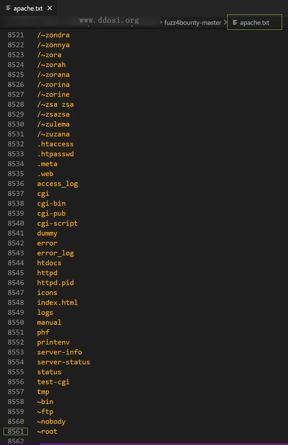
Task: Expand breadcrumb chevron after fuzz4bounty-master
Action: point(225,22)
